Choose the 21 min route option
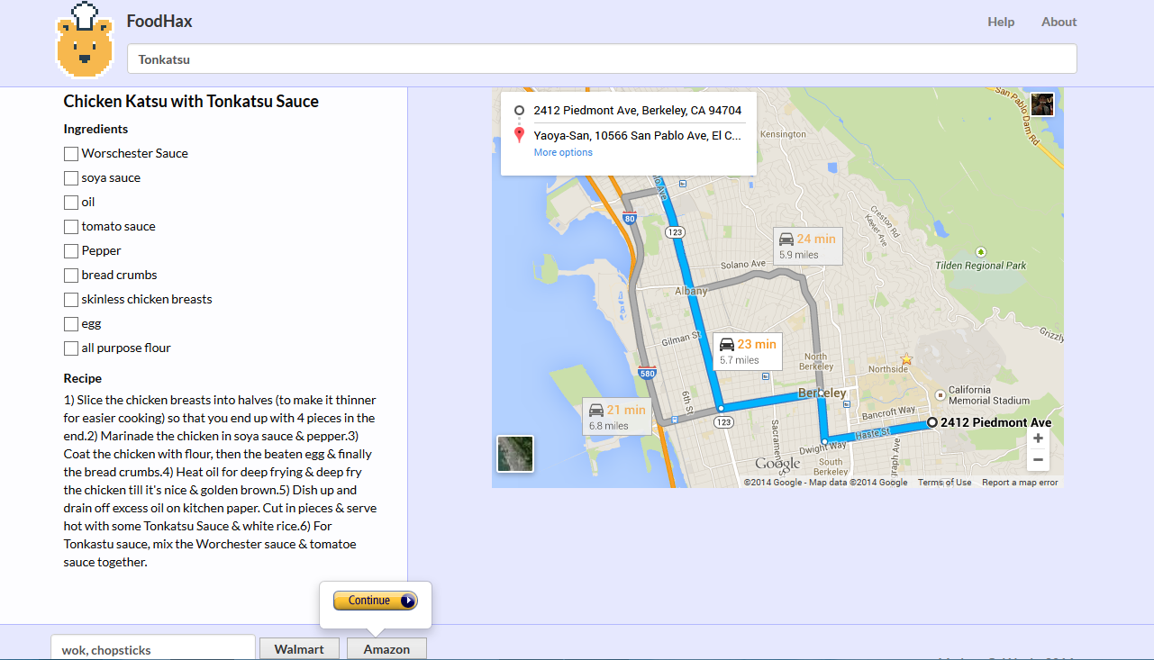Viewport: 1154px width, 660px height. [616, 417]
